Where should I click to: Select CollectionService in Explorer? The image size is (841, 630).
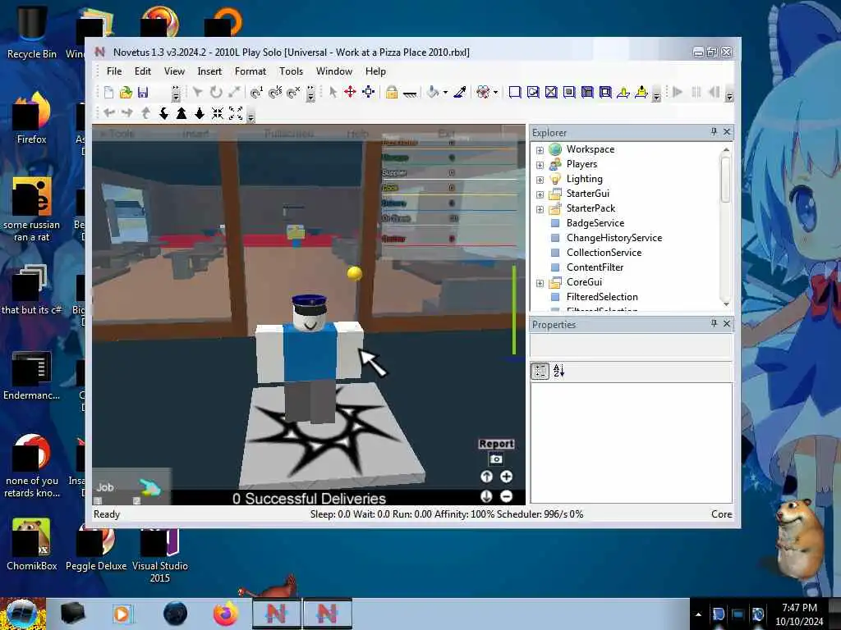click(604, 253)
